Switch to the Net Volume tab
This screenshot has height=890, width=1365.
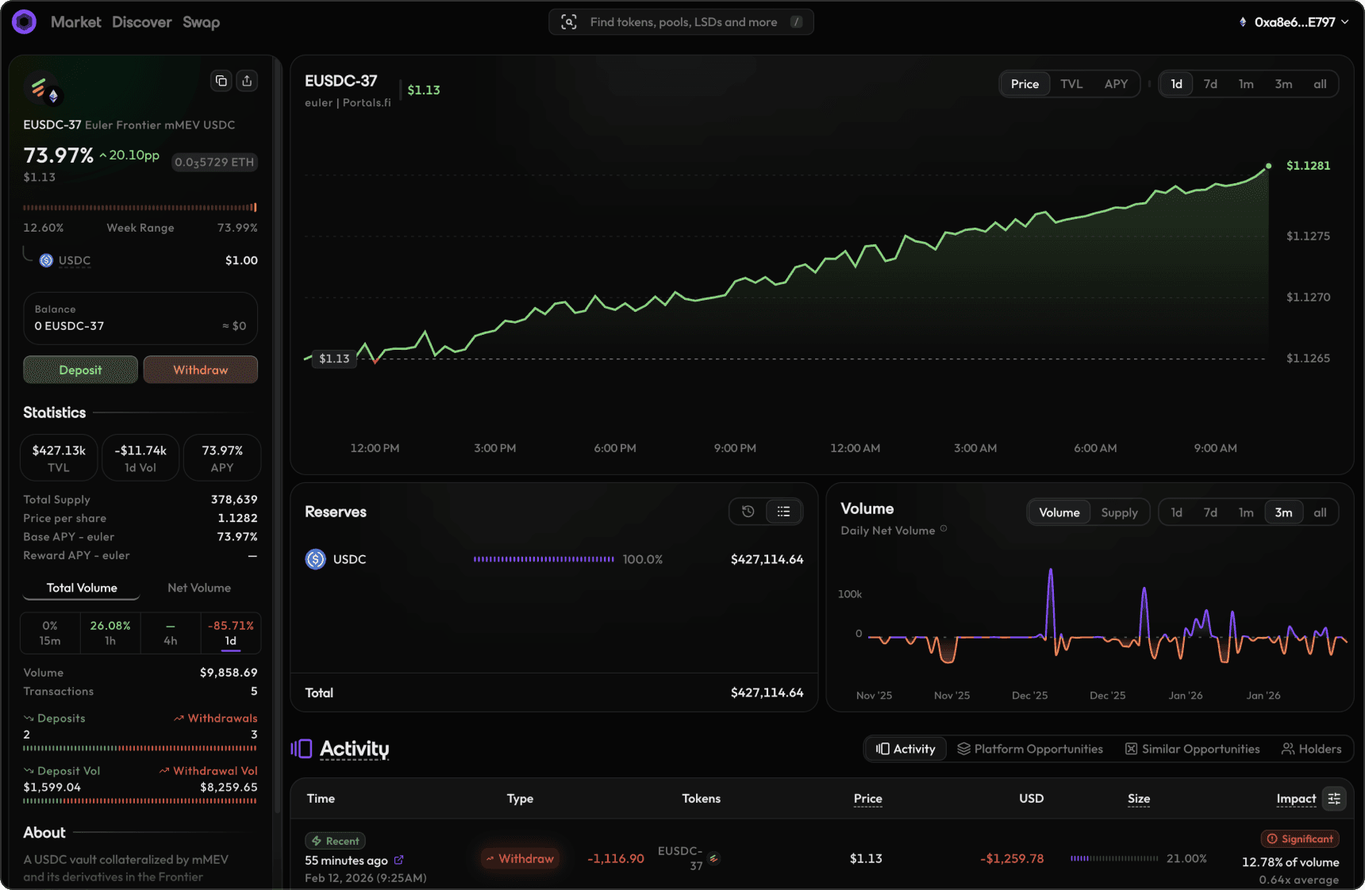click(199, 588)
